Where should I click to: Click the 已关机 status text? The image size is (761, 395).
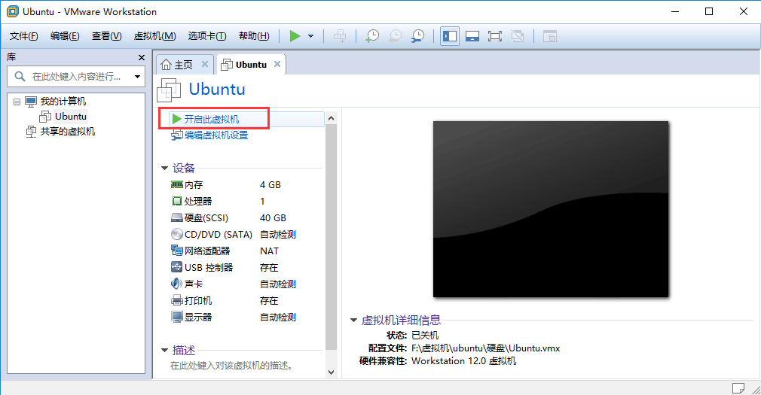tap(425, 336)
